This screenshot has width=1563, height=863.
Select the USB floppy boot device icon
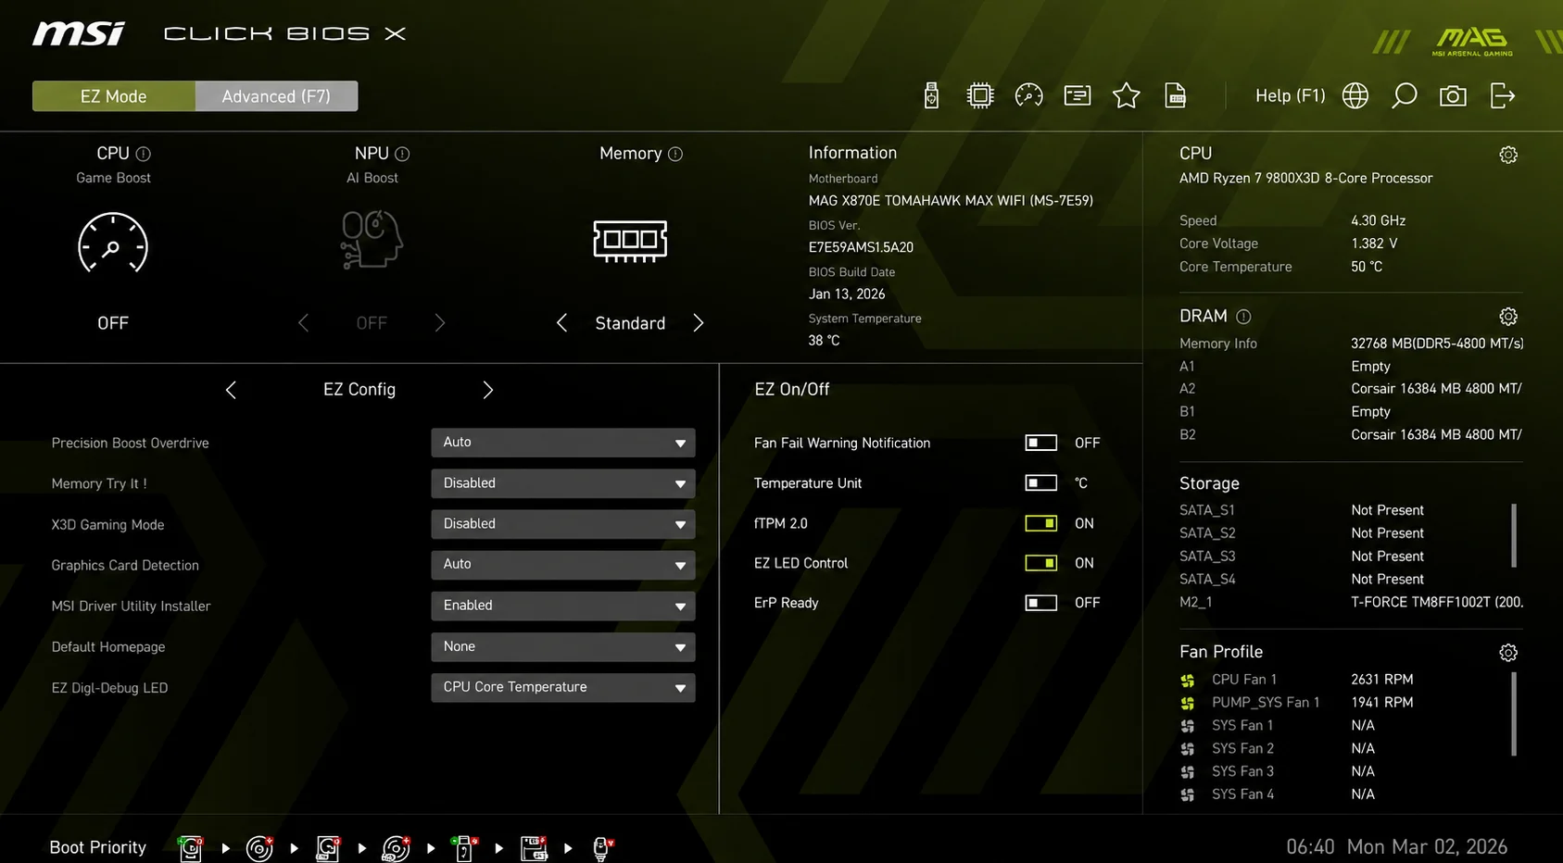click(534, 847)
